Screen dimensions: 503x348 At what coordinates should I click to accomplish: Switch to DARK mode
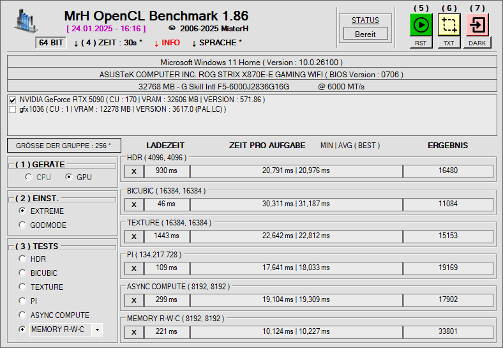(477, 43)
